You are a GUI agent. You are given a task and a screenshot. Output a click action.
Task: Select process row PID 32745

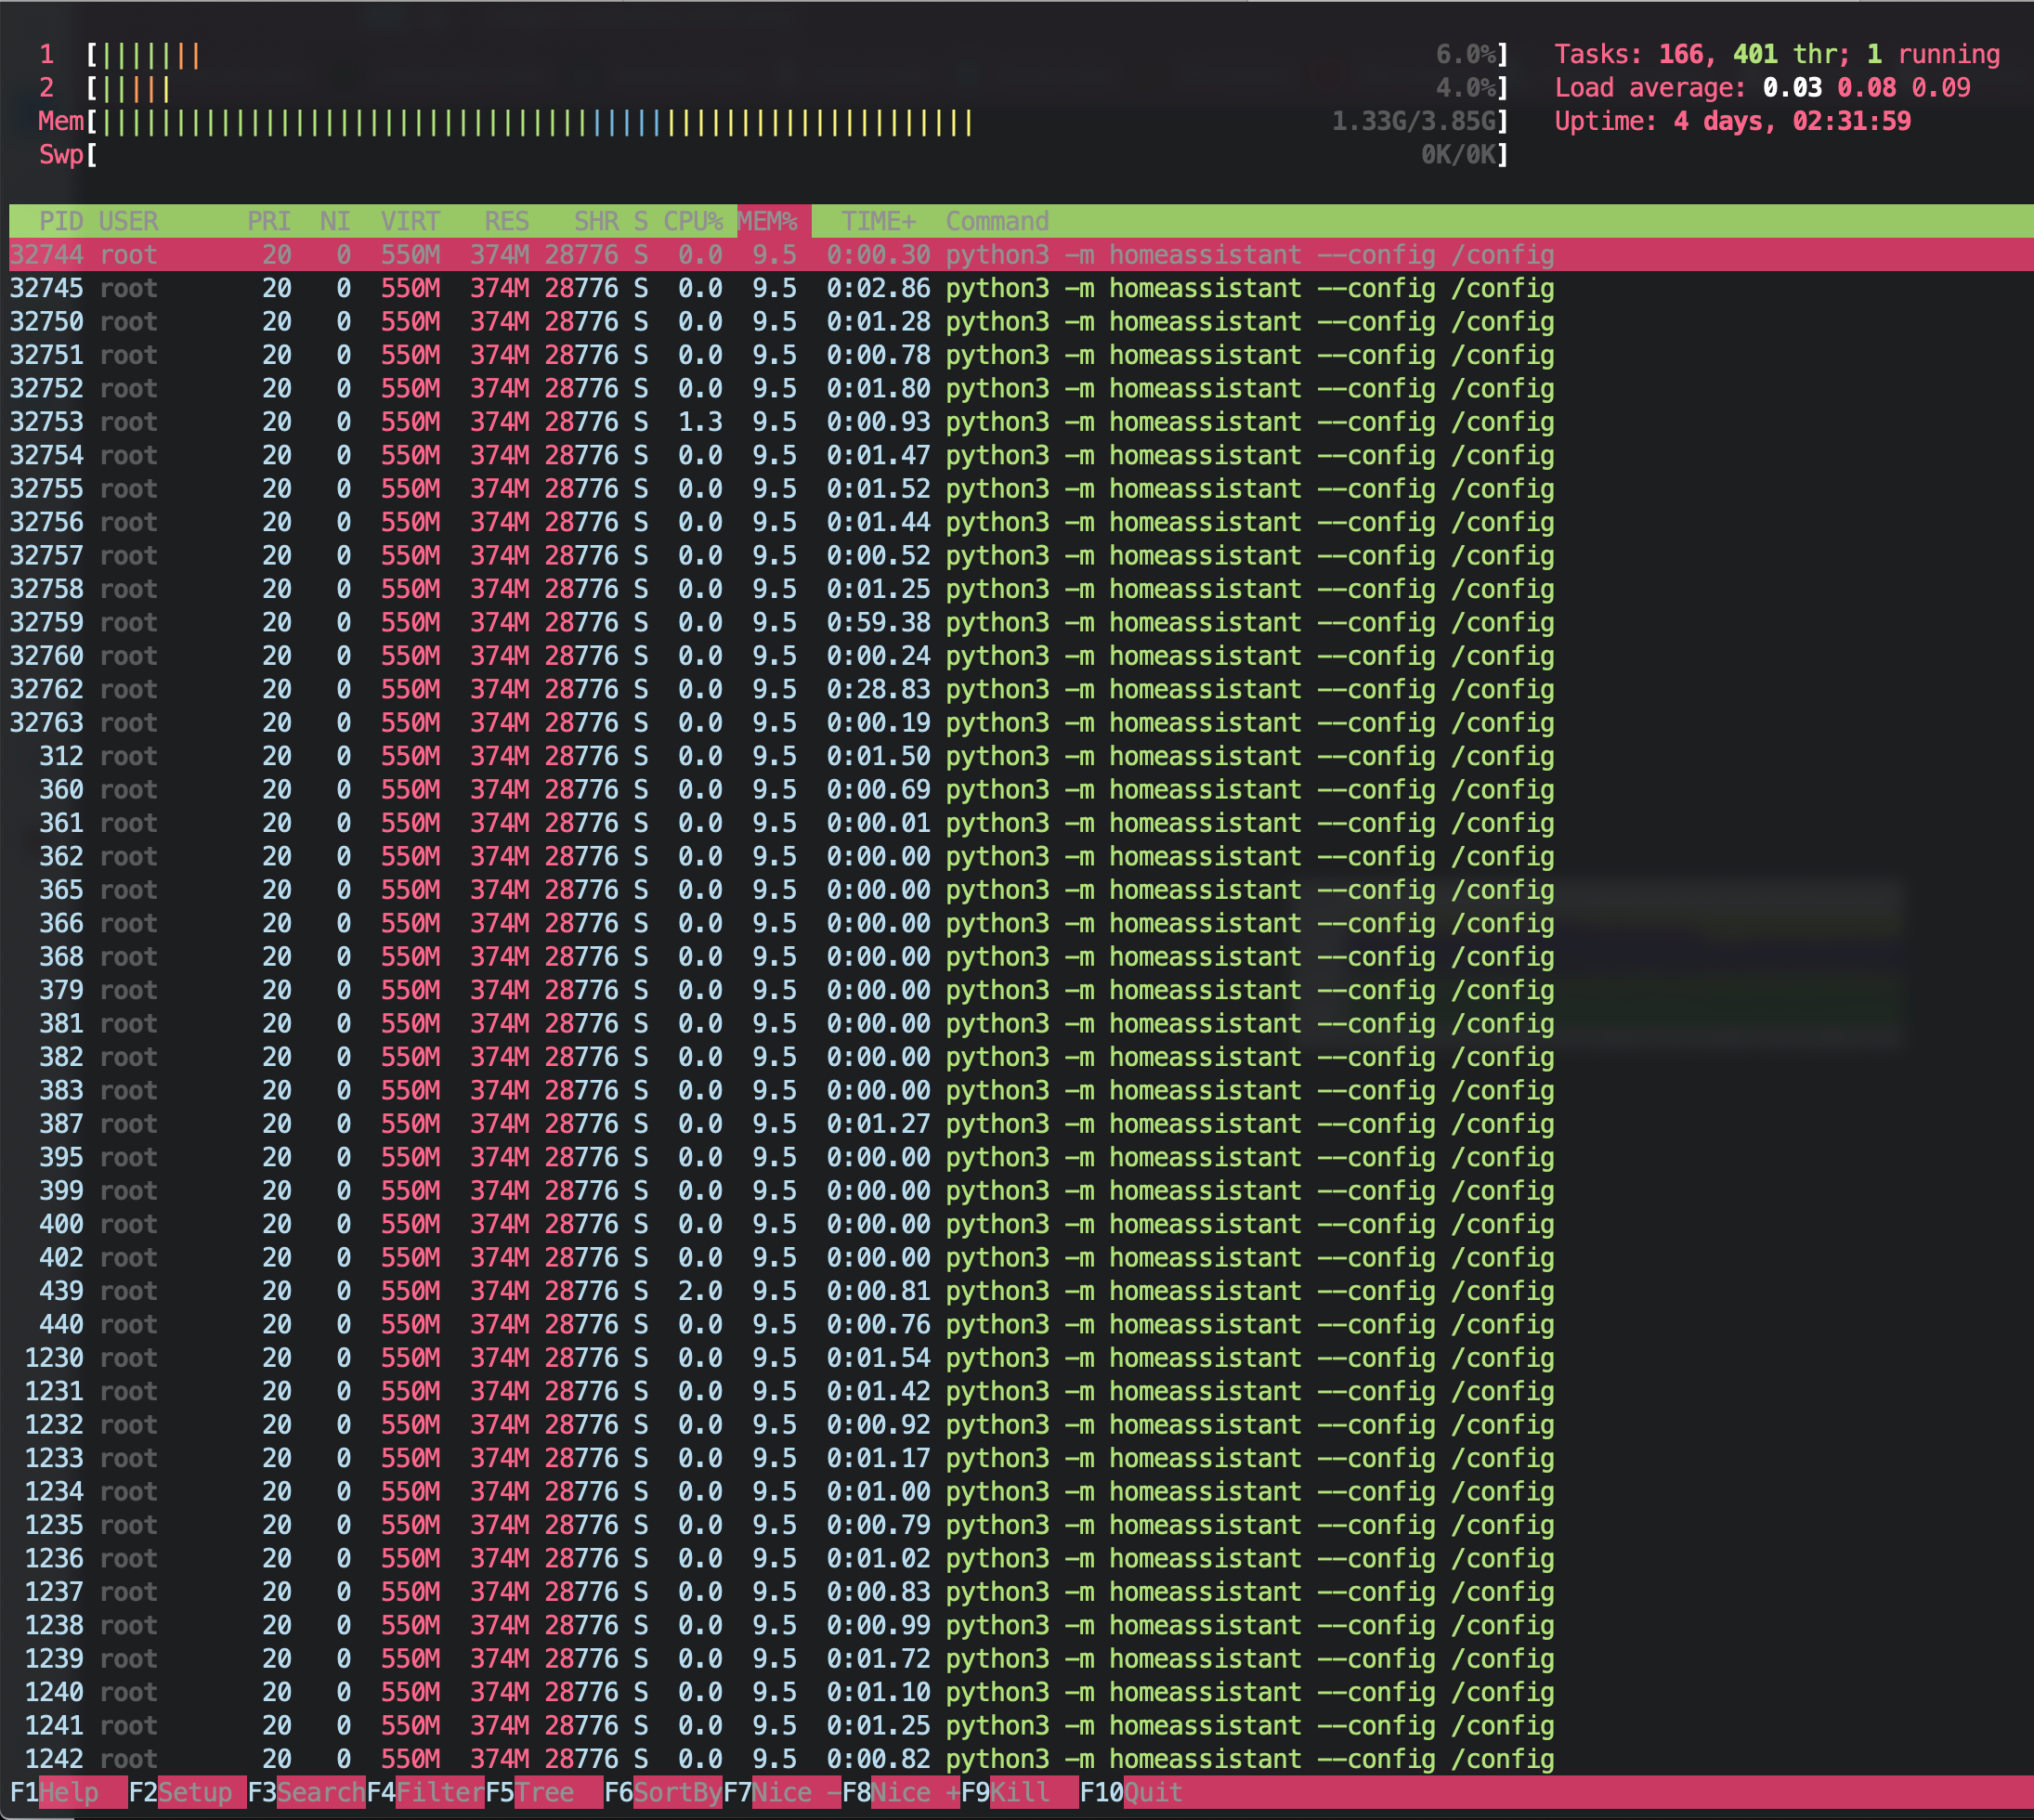[1021, 288]
